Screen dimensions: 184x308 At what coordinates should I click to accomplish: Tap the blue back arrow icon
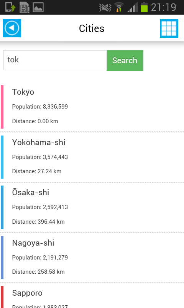(x=12, y=28)
